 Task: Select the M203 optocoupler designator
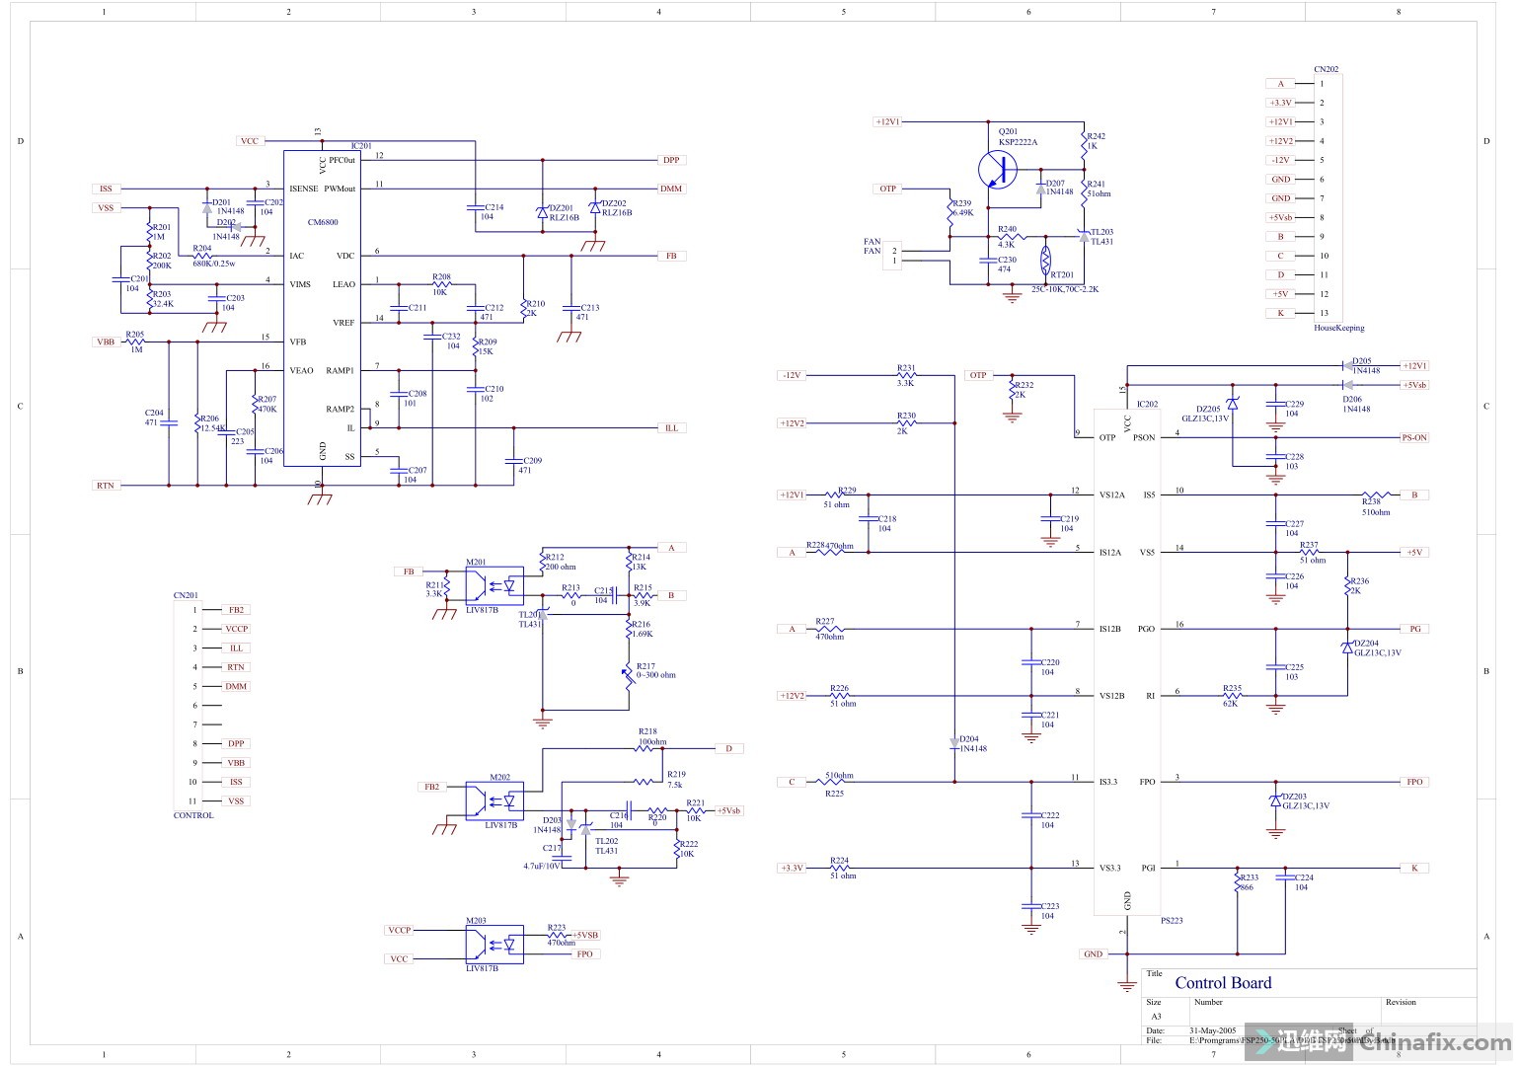pos(477,921)
